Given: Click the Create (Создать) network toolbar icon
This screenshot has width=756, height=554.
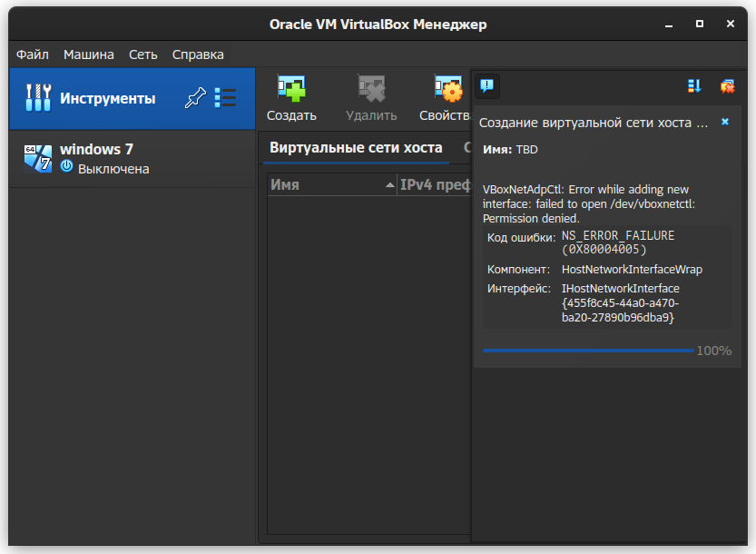Looking at the screenshot, I should [x=291, y=89].
